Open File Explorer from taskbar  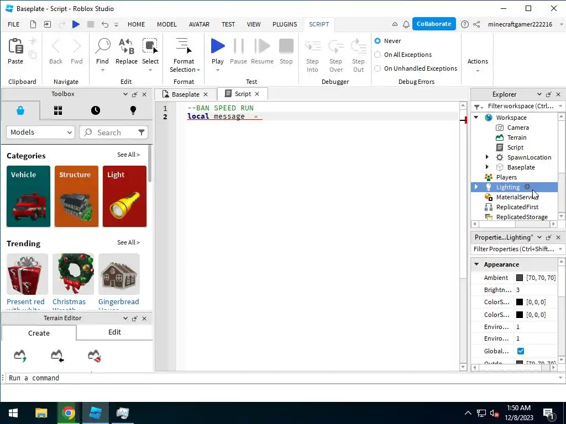[x=41, y=413]
